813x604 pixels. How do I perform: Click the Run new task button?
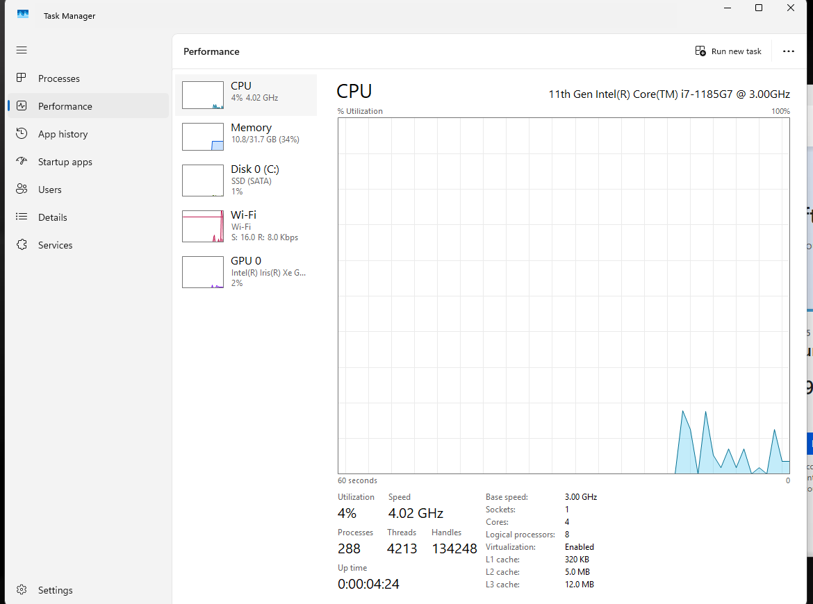[728, 51]
